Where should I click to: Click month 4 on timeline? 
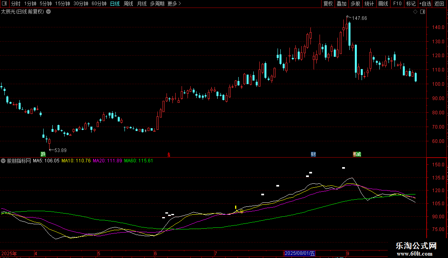(x=36, y=253)
